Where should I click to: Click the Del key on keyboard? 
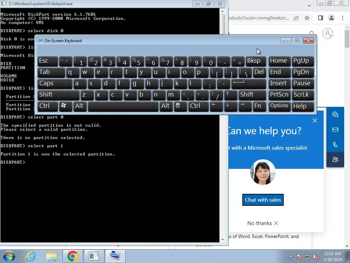click(259, 73)
